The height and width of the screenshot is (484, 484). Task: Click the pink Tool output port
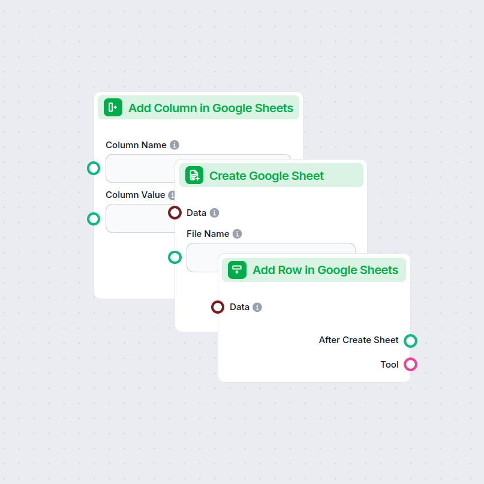click(x=410, y=364)
